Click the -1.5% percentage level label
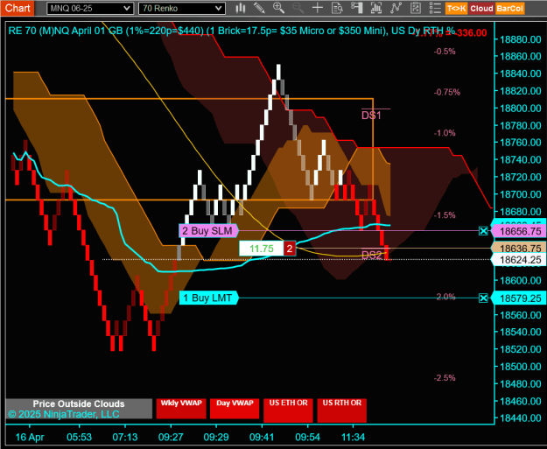Image resolution: width=547 pixels, height=449 pixels. click(x=445, y=215)
